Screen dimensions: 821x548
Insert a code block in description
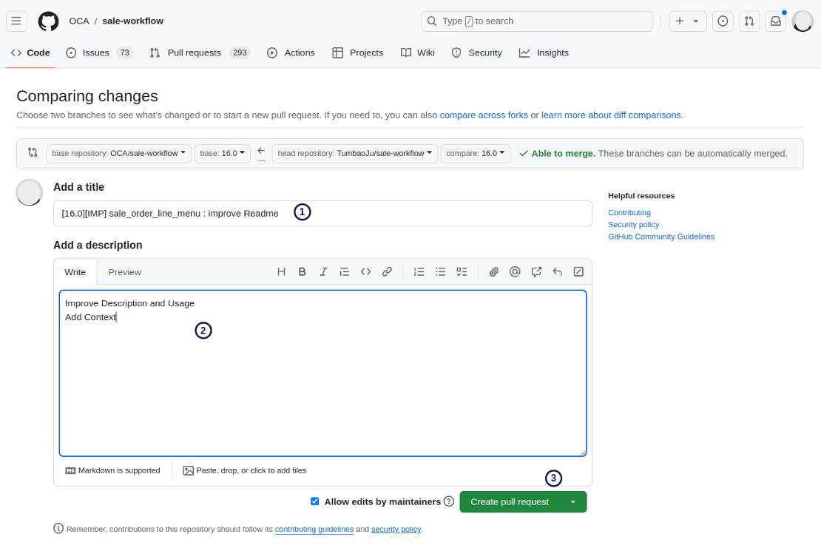pyautogui.click(x=365, y=272)
